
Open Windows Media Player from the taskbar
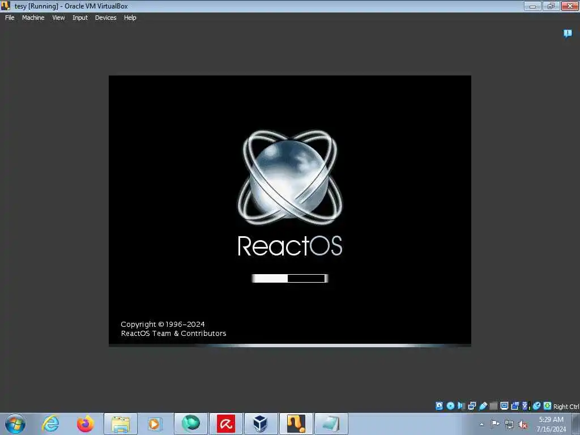[x=155, y=424]
